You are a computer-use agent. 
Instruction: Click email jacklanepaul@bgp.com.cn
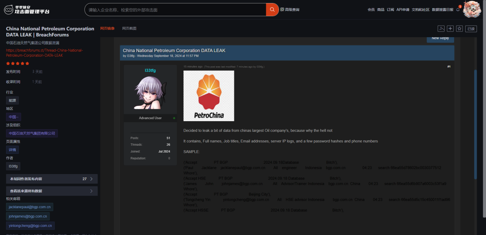click(x=30, y=207)
